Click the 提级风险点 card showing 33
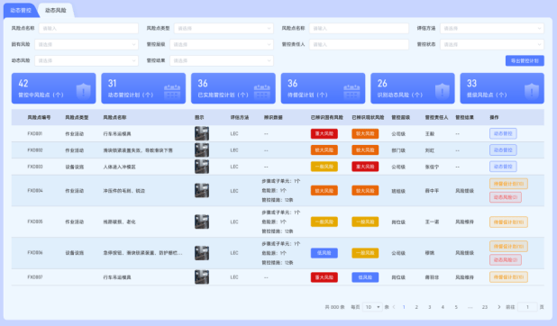This screenshot has width=557, height=326. pos(502,88)
